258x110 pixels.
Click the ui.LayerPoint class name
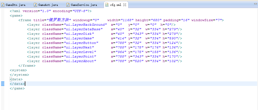pos(80,56)
